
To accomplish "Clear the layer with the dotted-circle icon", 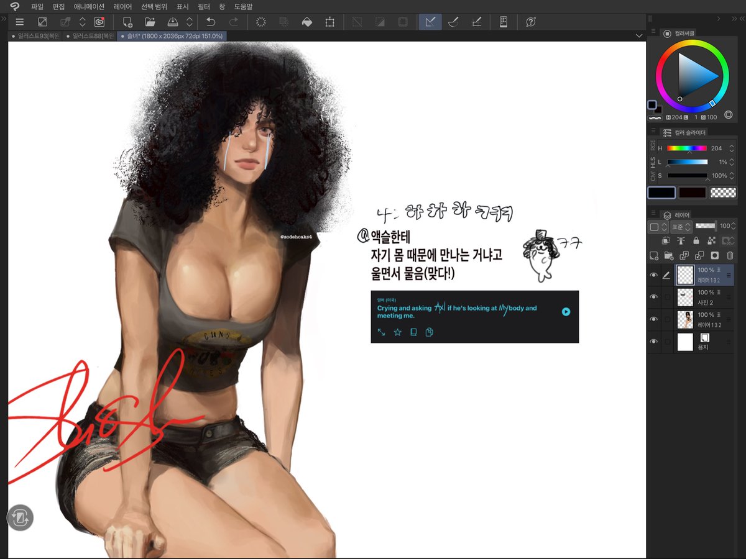I will coord(261,22).
